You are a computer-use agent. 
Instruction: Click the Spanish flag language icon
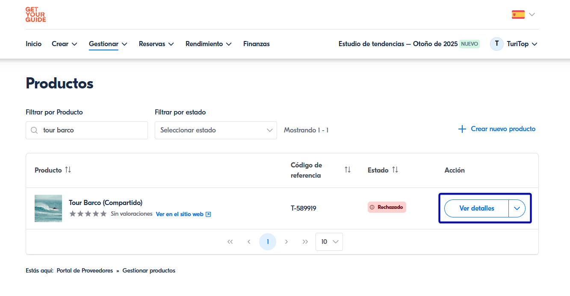point(518,15)
